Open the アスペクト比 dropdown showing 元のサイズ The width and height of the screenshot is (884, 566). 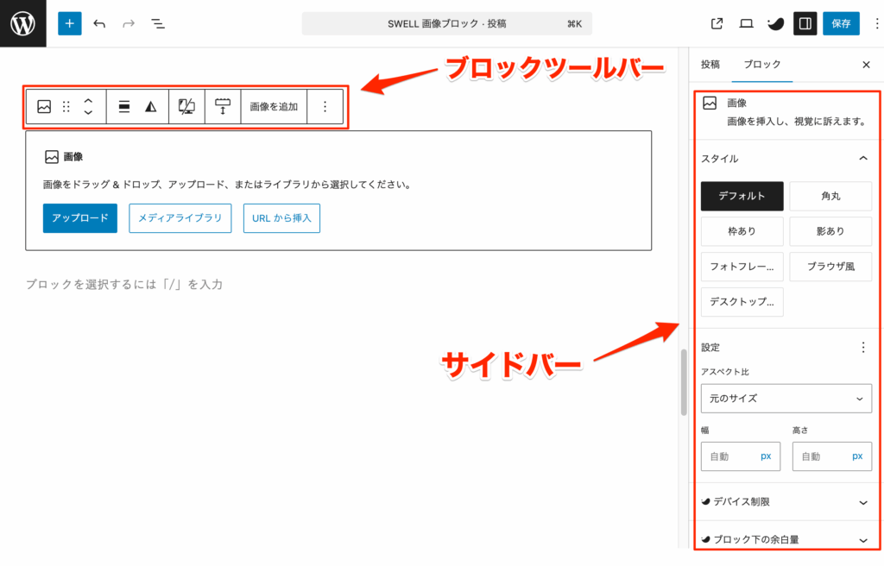786,399
